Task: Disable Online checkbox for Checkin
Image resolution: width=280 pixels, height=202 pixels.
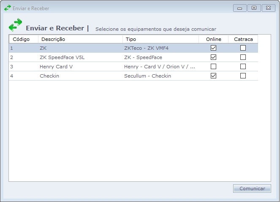Action: [x=213, y=76]
